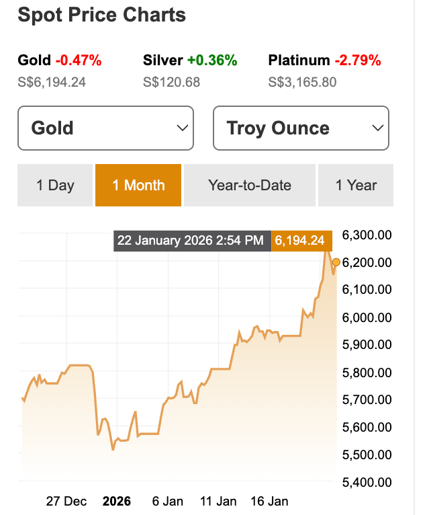Click the Platinum -2.79% price change label
This screenshot has width=431, height=515.
(324, 61)
